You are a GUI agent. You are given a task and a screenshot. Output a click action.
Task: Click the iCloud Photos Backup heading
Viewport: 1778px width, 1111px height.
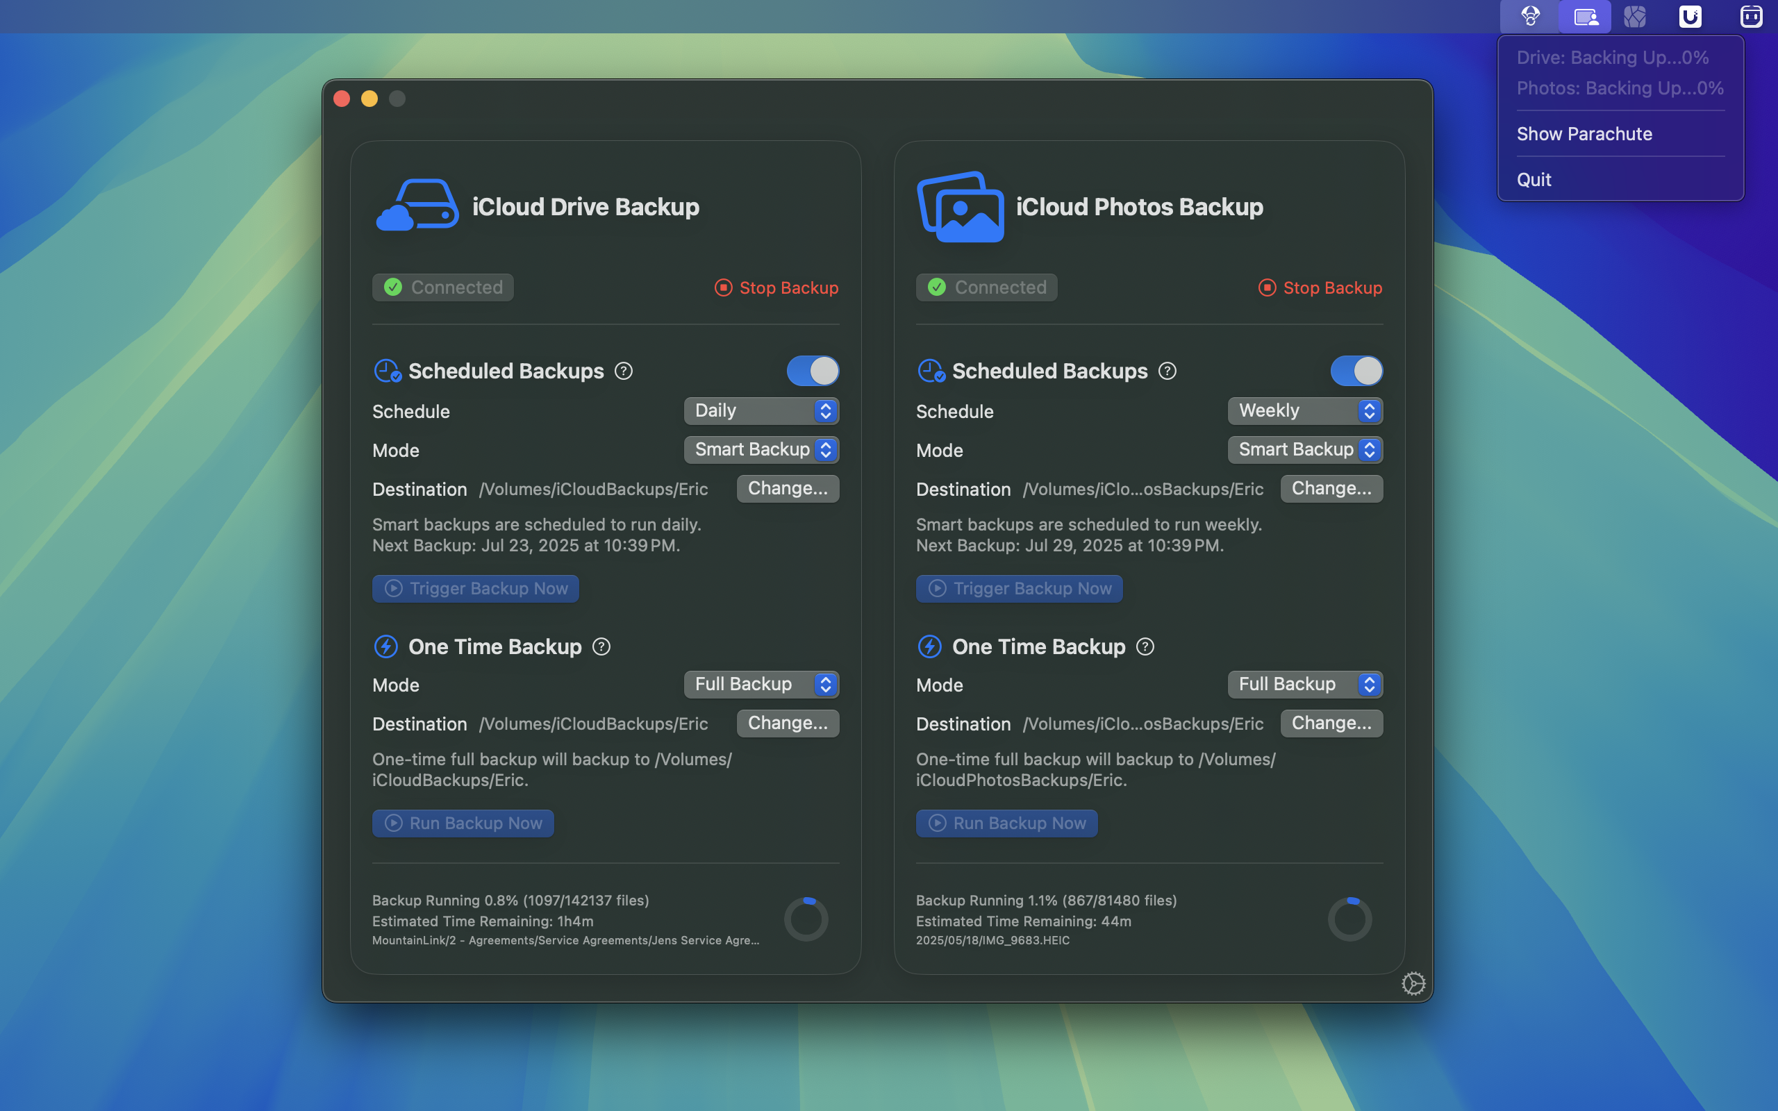coord(1140,207)
